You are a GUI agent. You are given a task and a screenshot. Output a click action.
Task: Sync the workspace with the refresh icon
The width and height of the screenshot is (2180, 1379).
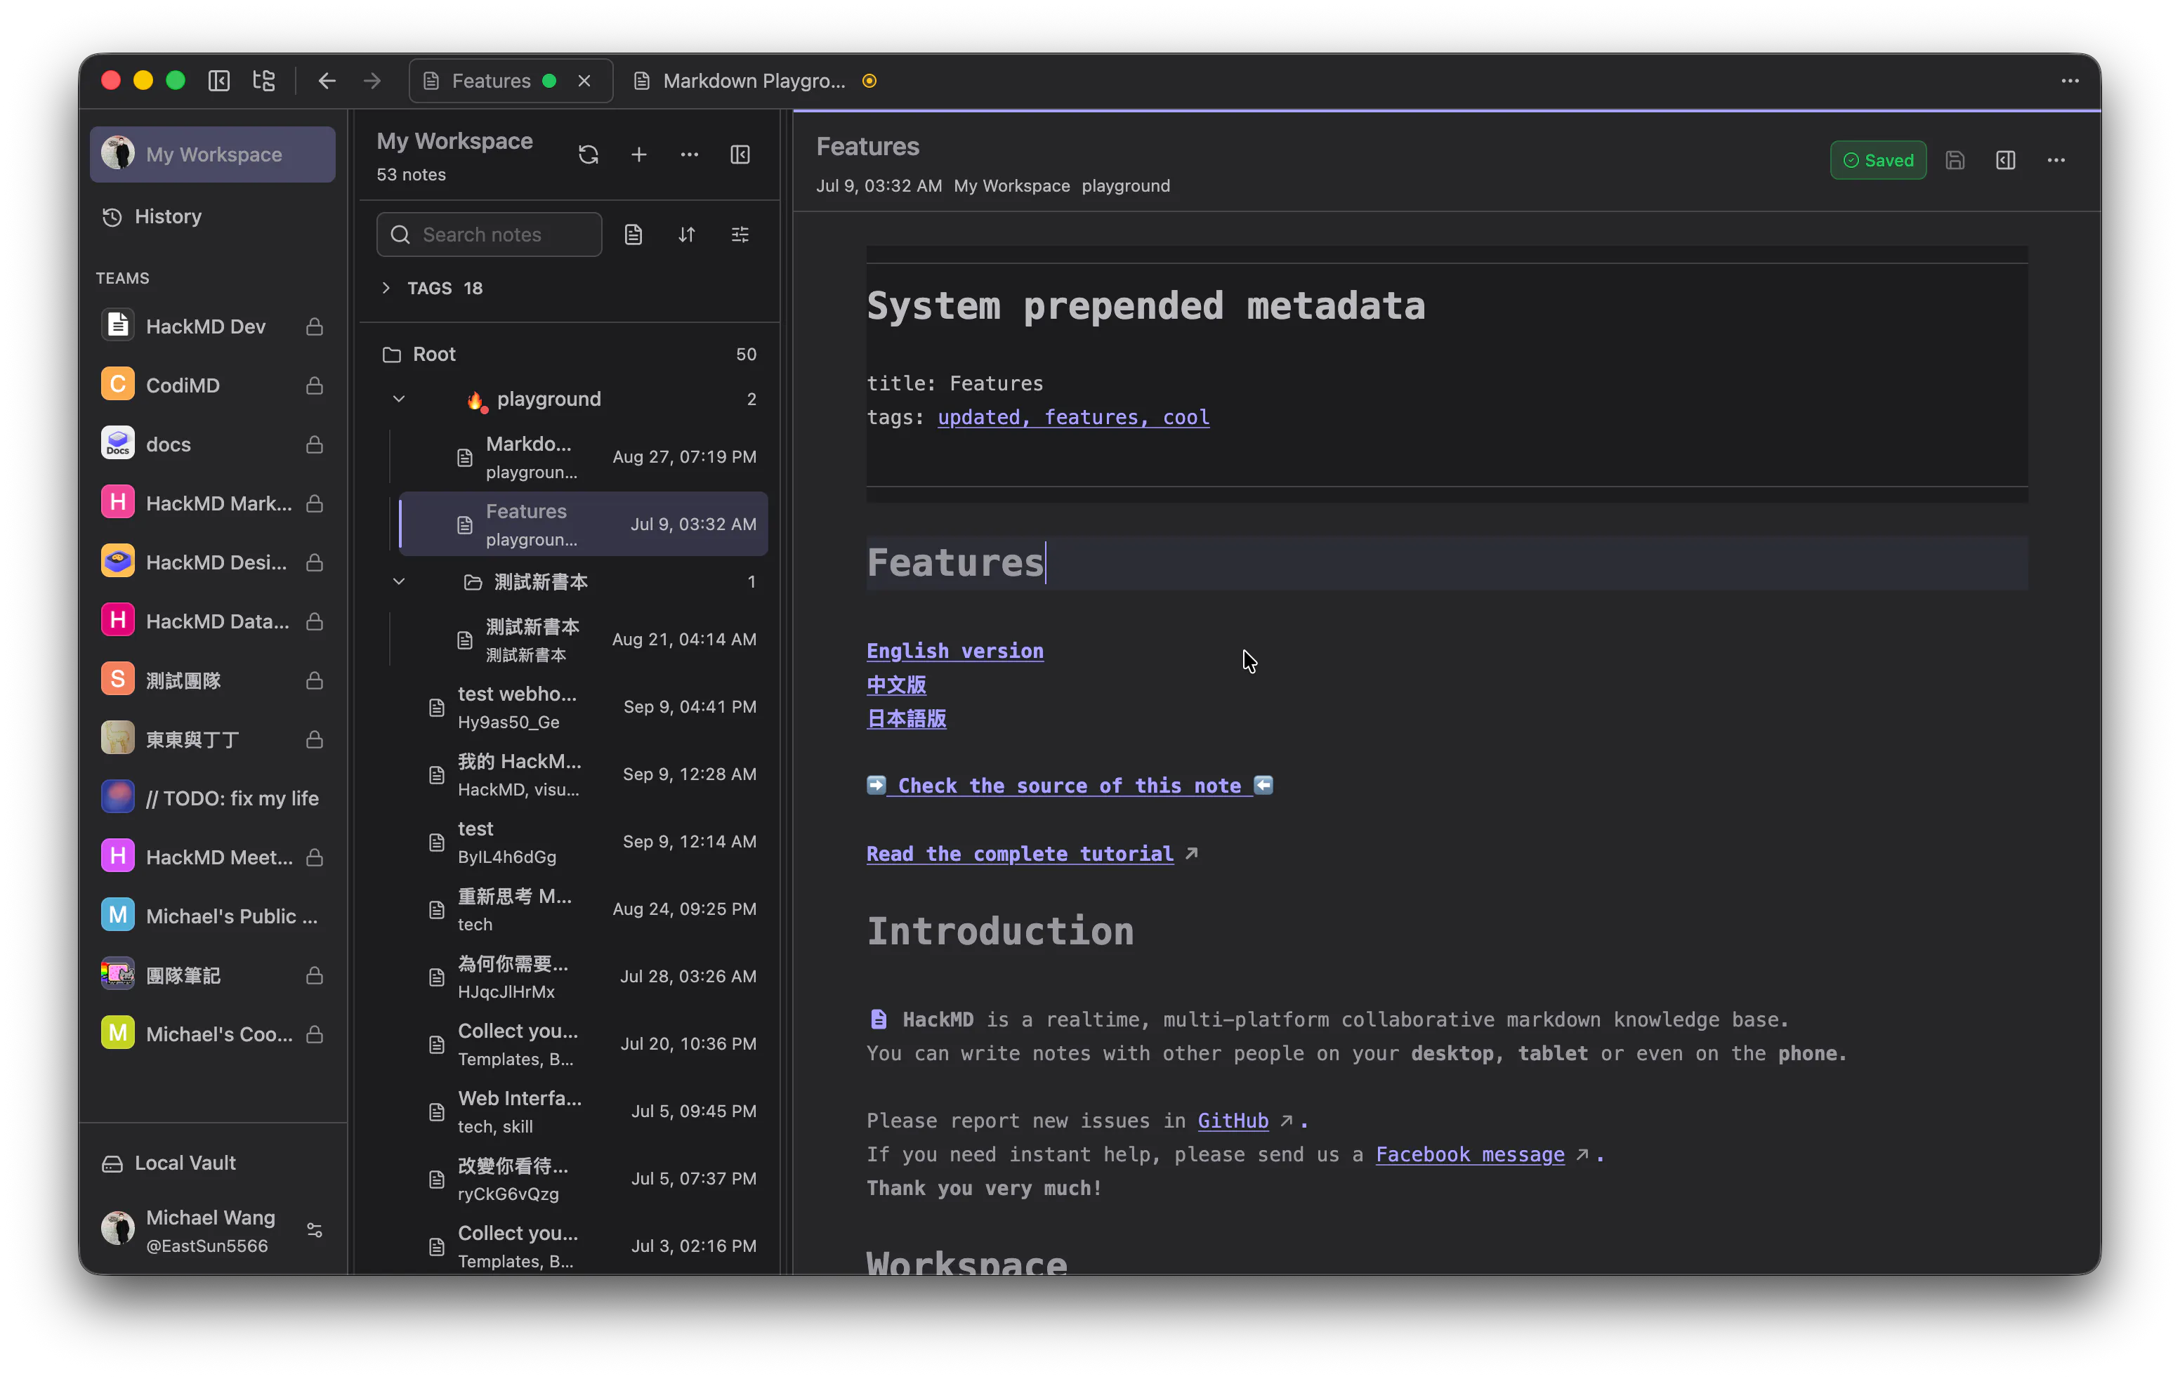pos(589,154)
